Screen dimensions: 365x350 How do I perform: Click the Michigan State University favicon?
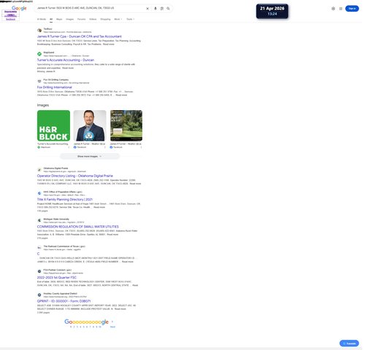click(39, 220)
